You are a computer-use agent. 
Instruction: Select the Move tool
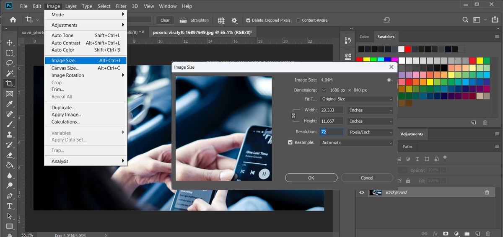(x=10, y=43)
